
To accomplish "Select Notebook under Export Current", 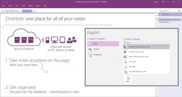I will tap(103, 55).
